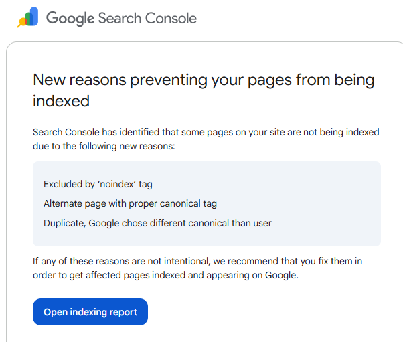
Task: Click the "Search Console" header text
Action: click(147, 18)
